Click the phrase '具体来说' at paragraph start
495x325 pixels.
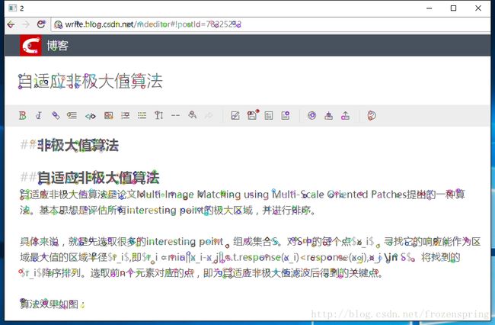click(39, 242)
